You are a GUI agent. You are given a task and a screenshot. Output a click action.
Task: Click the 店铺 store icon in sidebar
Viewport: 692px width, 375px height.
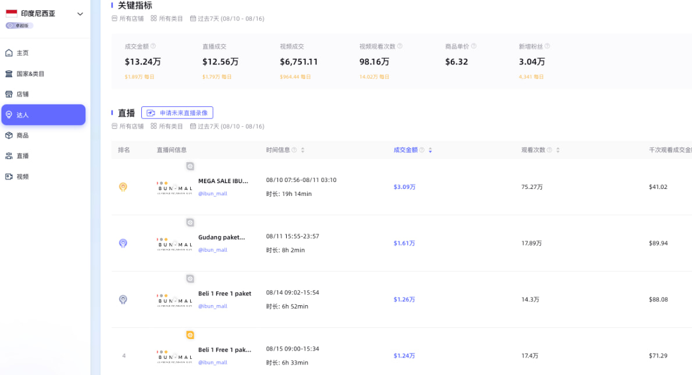point(9,94)
